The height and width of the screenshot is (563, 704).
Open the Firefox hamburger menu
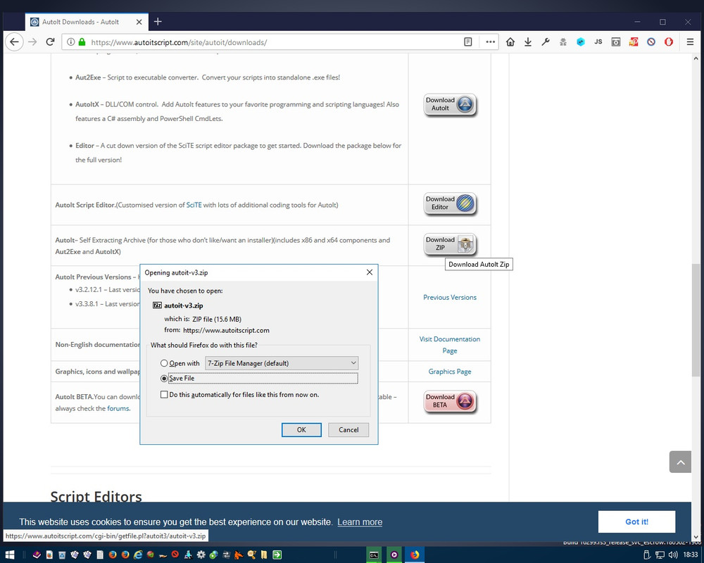pyautogui.click(x=690, y=42)
